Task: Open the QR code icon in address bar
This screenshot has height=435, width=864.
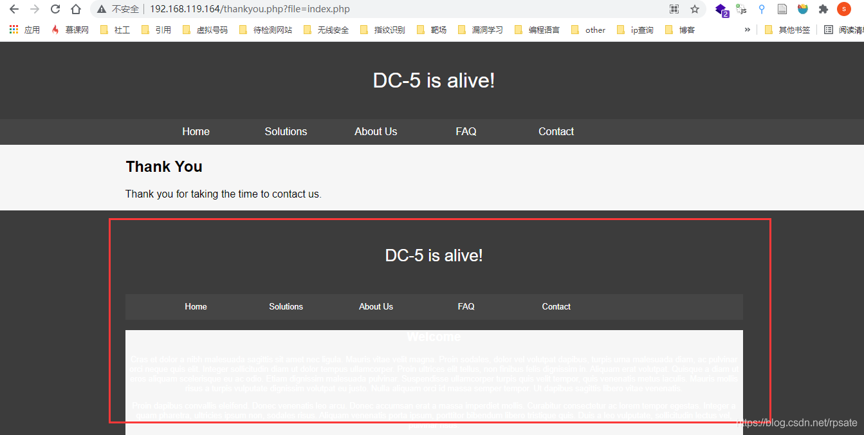Action: click(674, 9)
